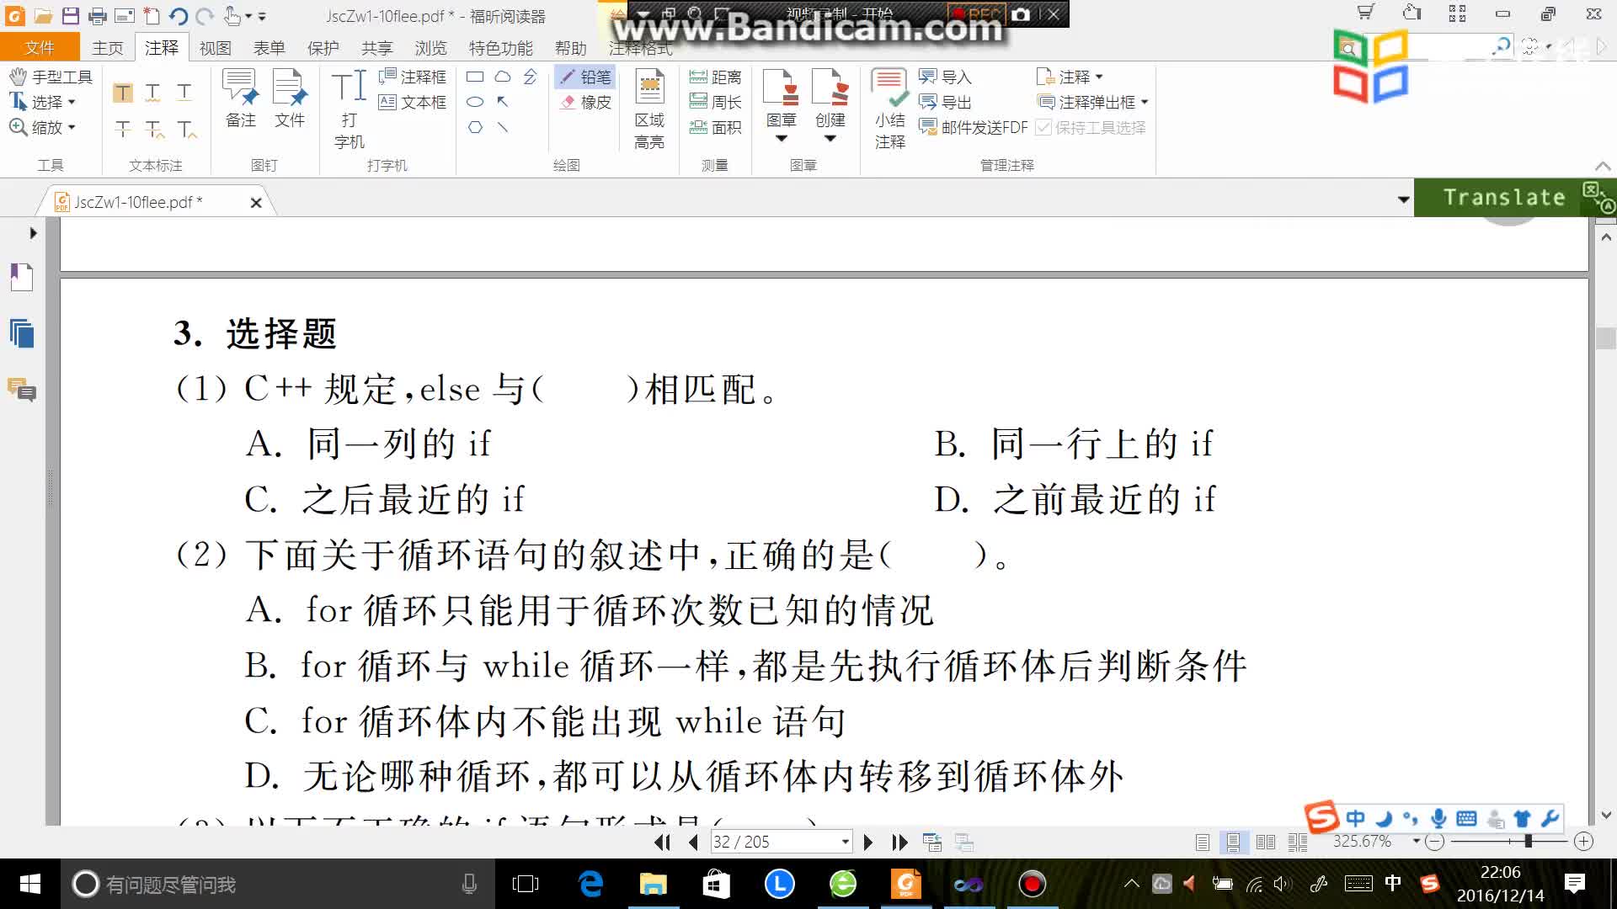Click the highlight text markup tool
This screenshot has height=909, width=1617.
[x=123, y=93]
